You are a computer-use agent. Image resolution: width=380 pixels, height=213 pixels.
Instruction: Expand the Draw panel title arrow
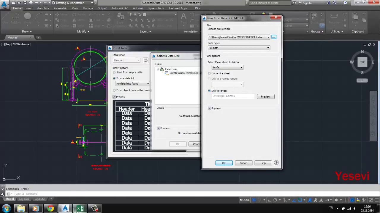pos(31,32)
